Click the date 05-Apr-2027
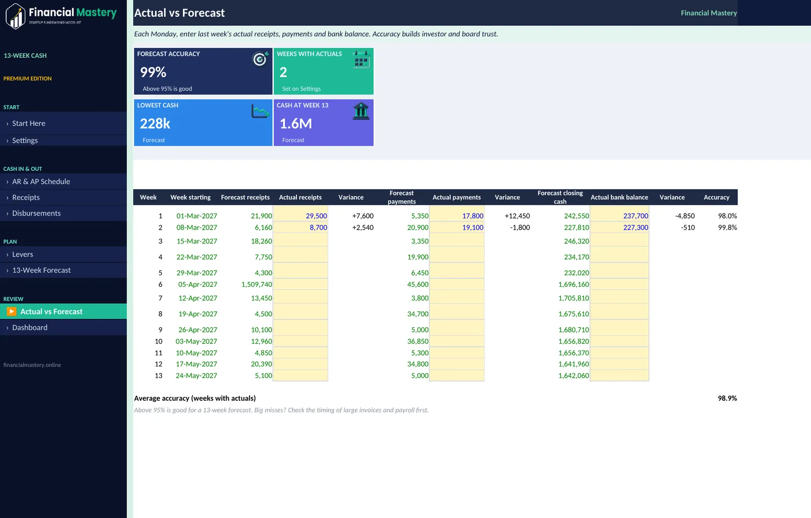 point(198,284)
